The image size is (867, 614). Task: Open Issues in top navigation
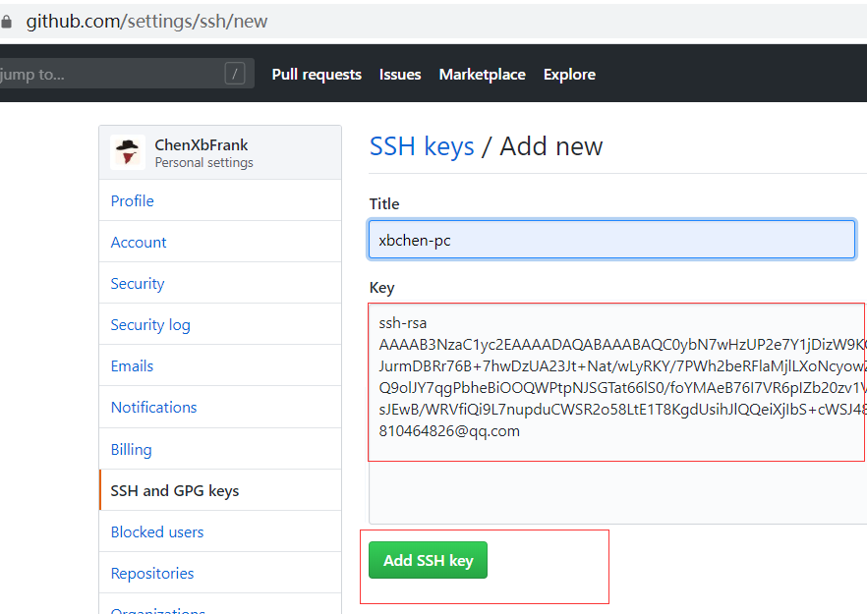[400, 74]
